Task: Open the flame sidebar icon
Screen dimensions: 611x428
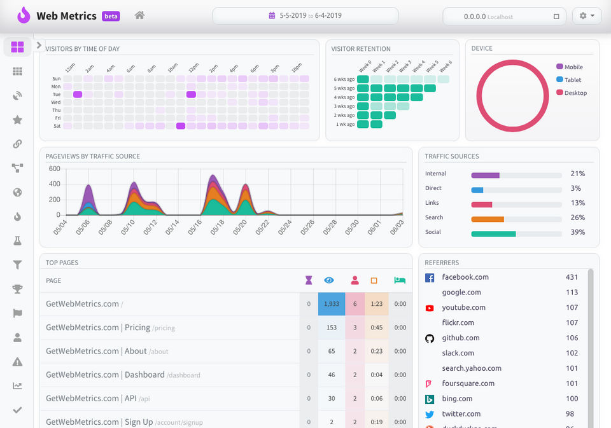Action: point(18,216)
